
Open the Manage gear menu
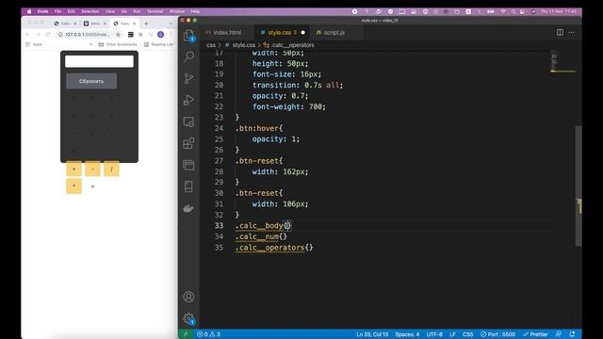[x=188, y=318]
